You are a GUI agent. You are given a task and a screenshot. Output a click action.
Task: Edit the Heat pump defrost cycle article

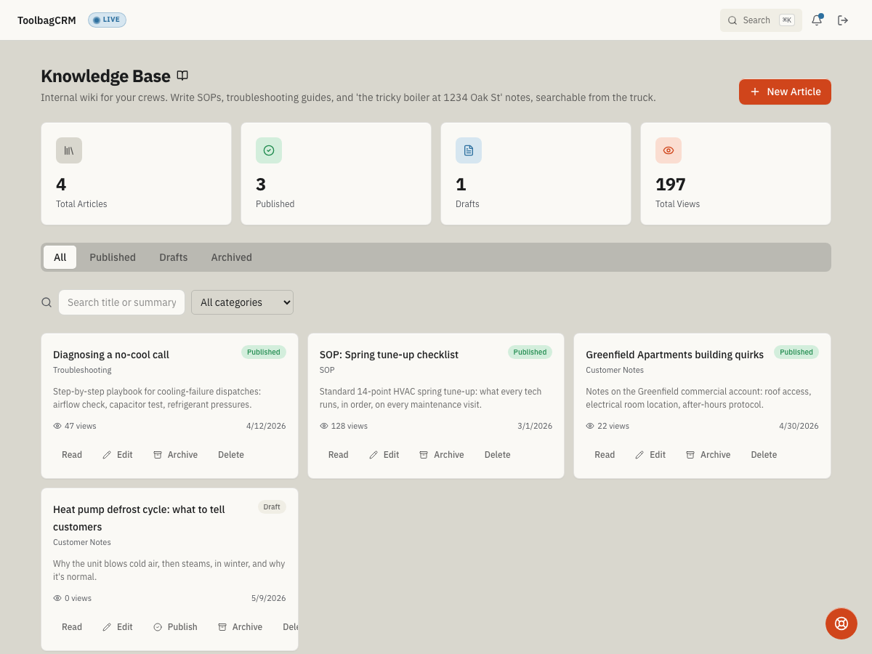coord(118,627)
